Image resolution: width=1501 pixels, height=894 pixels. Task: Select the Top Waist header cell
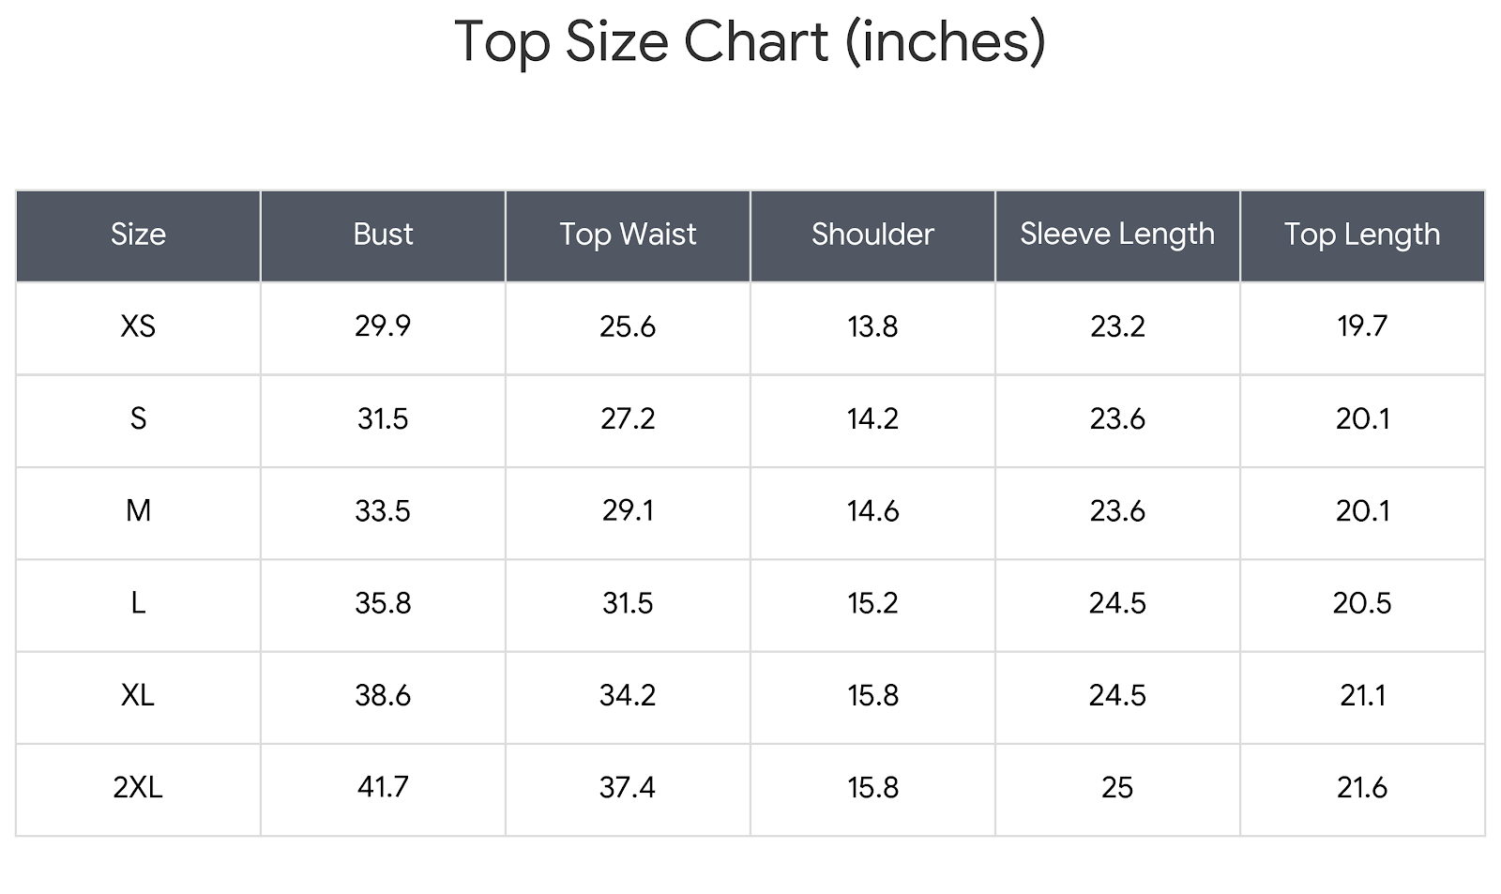[628, 235]
